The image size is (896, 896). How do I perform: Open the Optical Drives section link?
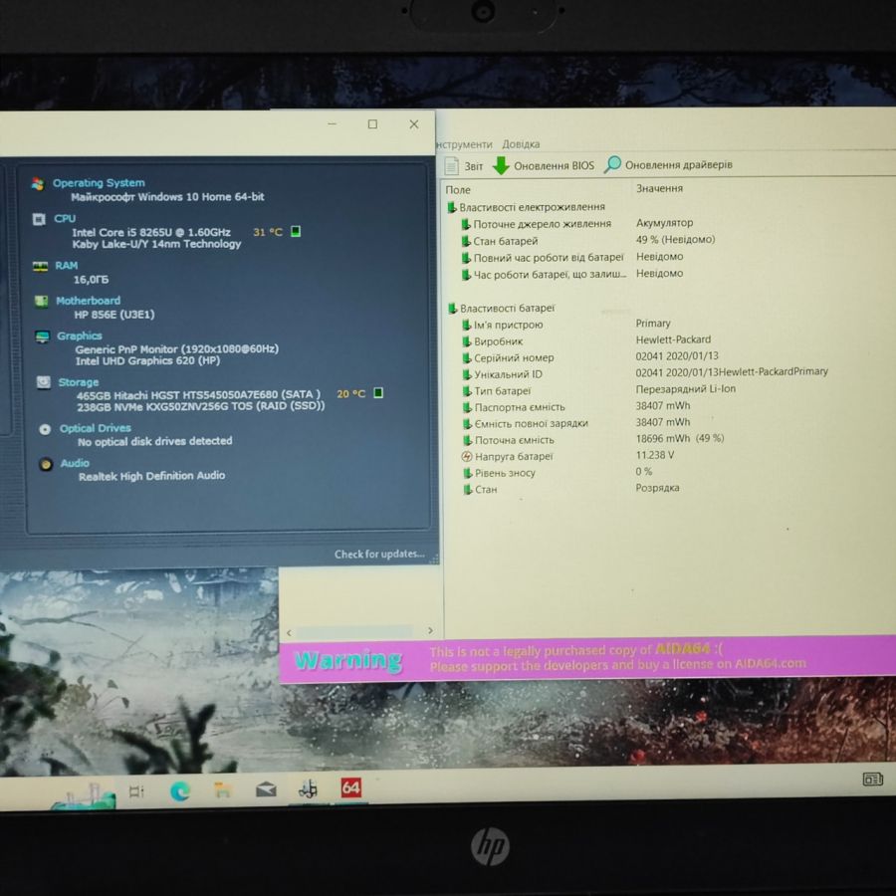click(x=95, y=428)
